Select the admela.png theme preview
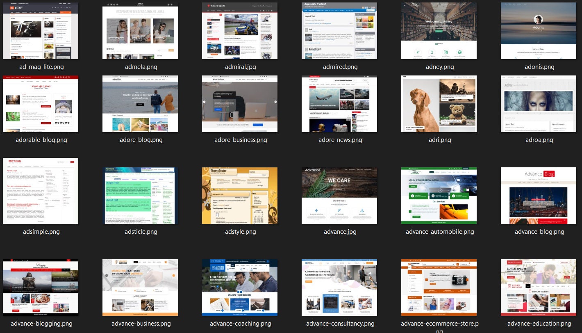 click(x=140, y=30)
